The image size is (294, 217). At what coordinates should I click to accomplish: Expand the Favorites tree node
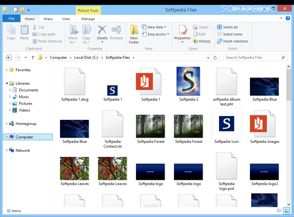click(7, 70)
